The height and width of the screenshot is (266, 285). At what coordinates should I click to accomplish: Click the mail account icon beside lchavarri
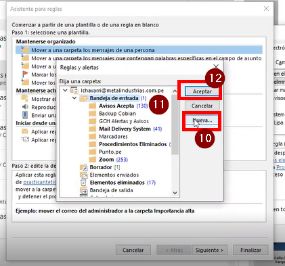pyautogui.click(x=74, y=90)
